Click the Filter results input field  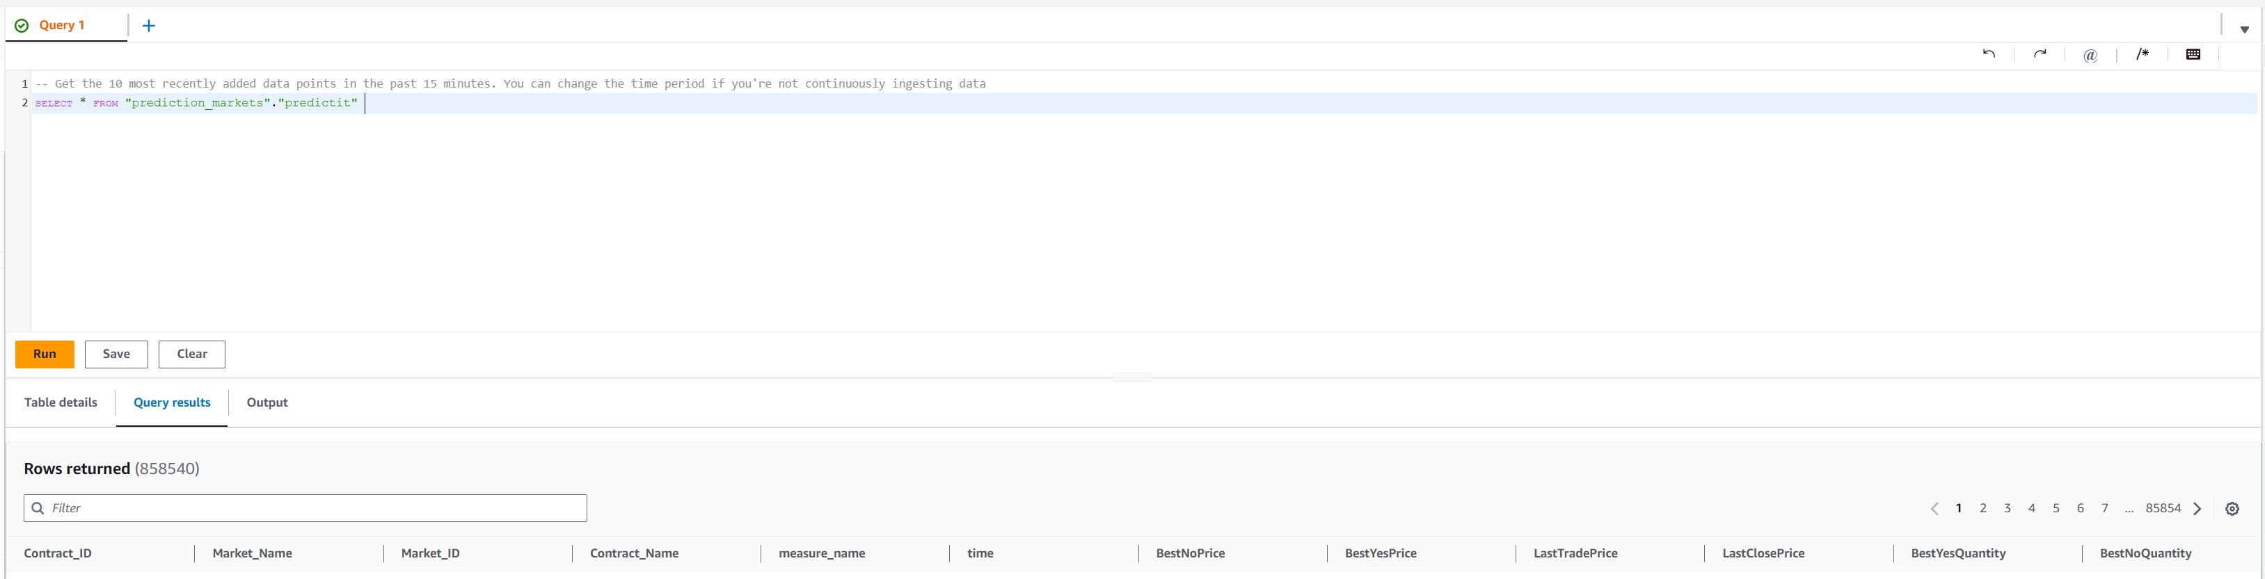(x=305, y=508)
